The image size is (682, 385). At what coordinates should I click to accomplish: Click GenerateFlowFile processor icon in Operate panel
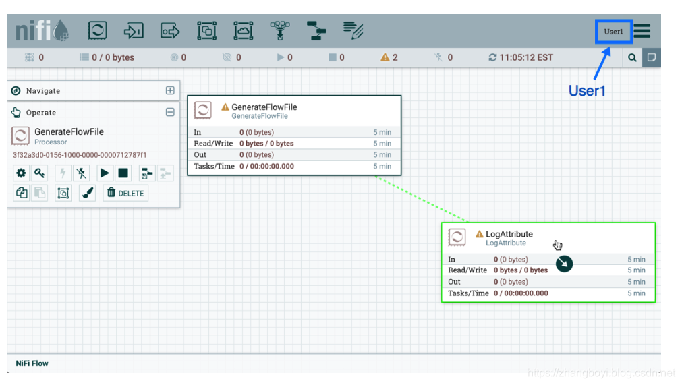(x=20, y=136)
